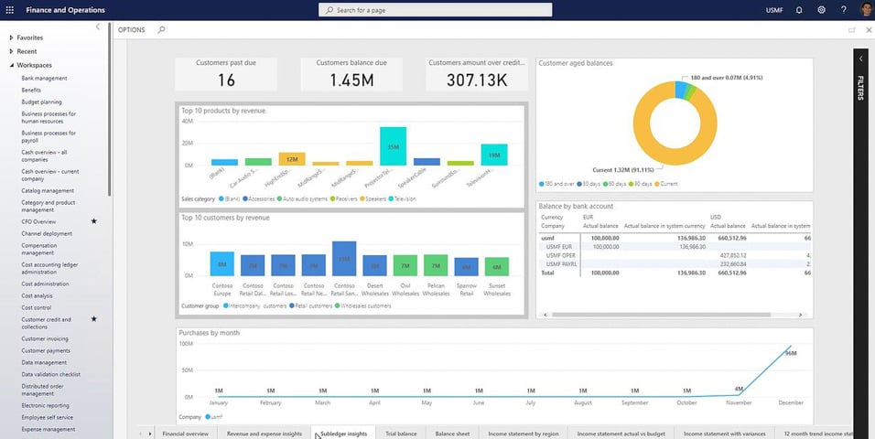Open the Bank management workspace
This screenshot has height=439, width=875.
44,78
